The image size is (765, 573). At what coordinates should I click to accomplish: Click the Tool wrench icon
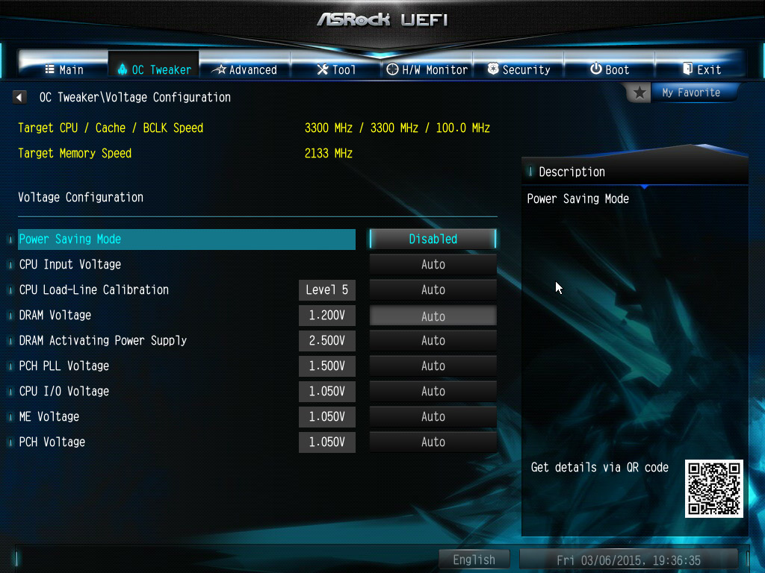[x=323, y=69]
